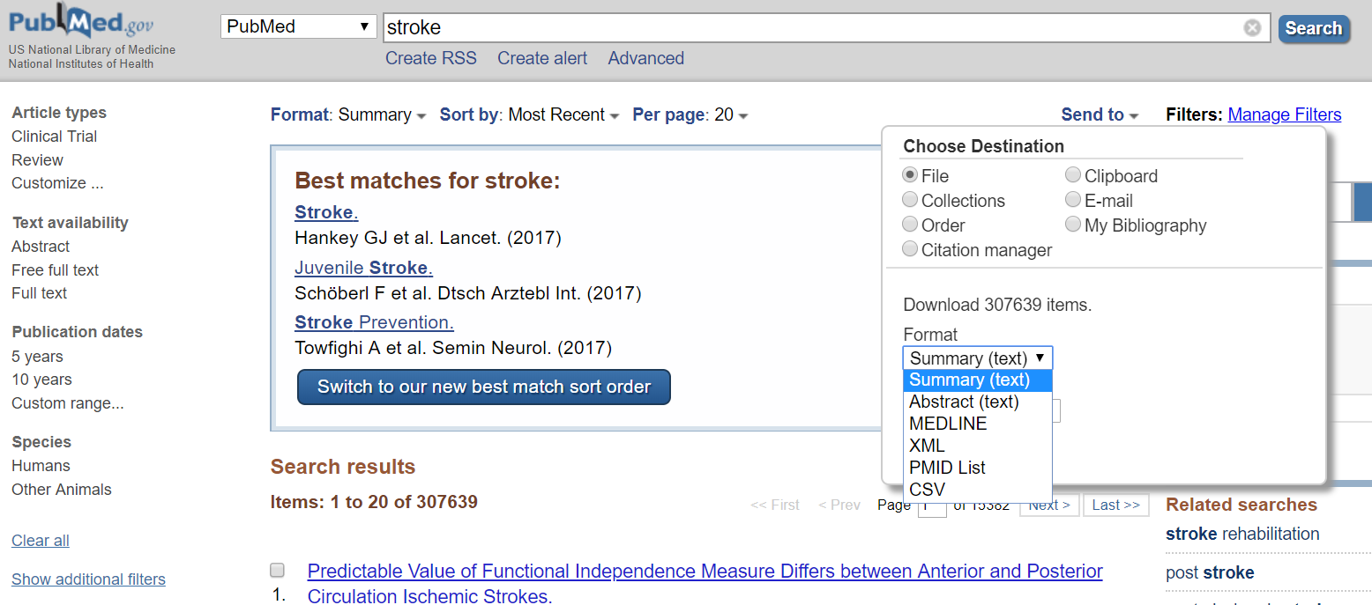The height and width of the screenshot is (605, 1372).
Task: Choose MEDLINE from the format list
Action: pos(948,424)
